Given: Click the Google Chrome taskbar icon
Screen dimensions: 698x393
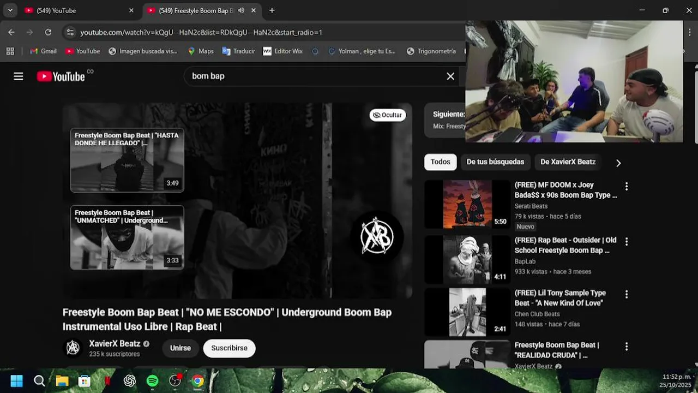Looking at the screenshot, I should pyautogui.click(x=197, y=381).
